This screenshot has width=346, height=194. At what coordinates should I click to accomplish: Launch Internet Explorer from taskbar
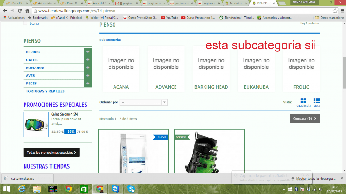21,189
